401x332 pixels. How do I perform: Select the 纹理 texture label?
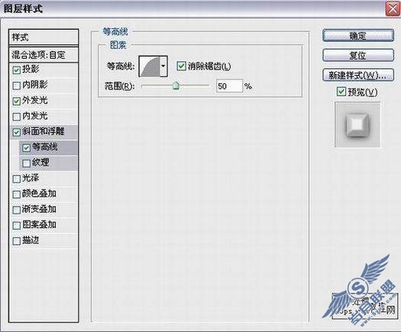(x=40, y=163)
